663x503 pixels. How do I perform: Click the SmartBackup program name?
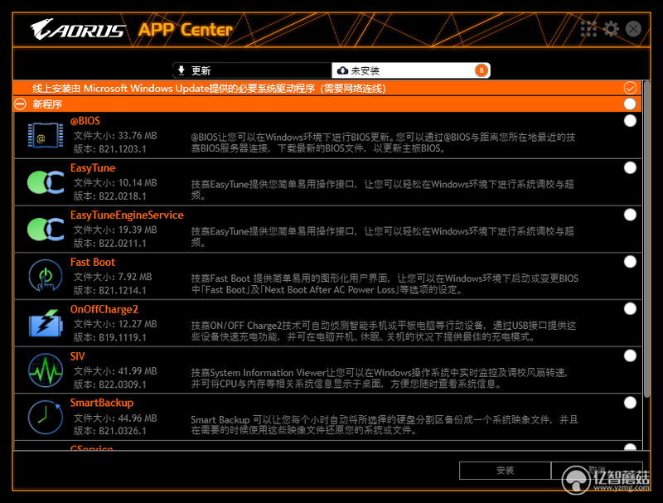point(101,403)
